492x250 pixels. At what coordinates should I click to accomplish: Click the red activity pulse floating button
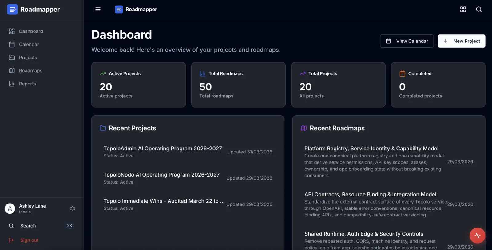(477, 236)
